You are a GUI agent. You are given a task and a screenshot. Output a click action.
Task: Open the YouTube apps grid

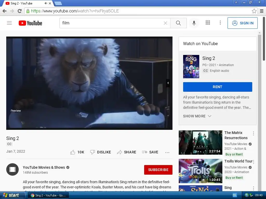208,23
